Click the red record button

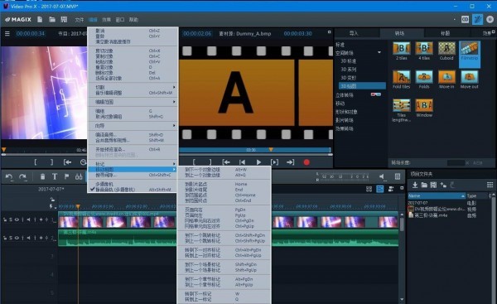(306, 162)
